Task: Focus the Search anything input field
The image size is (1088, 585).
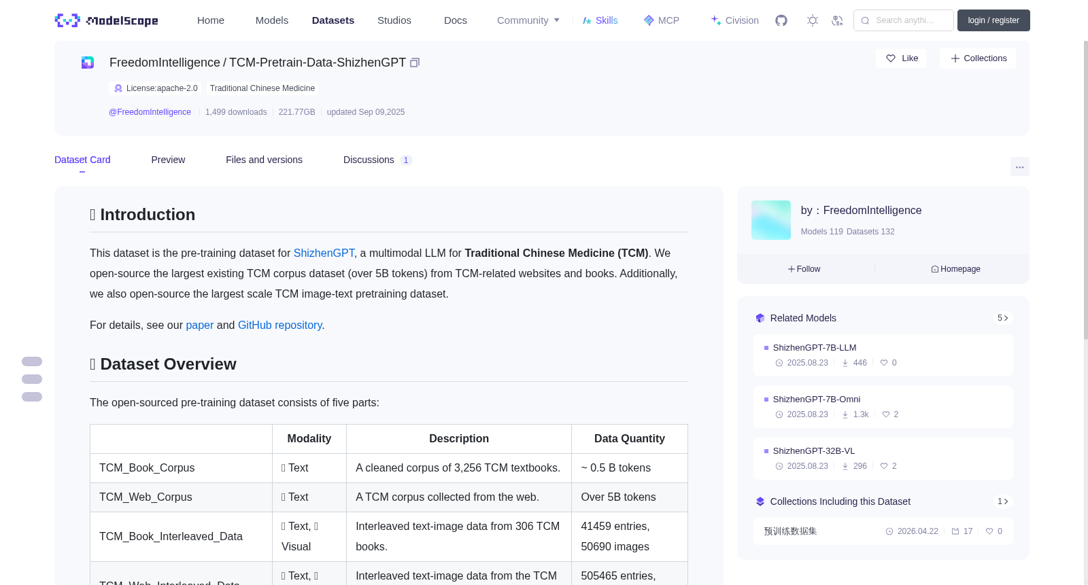Action: 904,20
